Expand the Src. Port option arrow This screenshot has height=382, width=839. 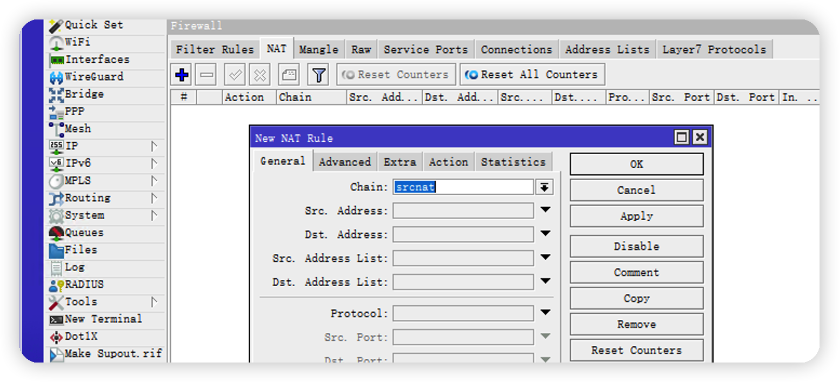pos(545,337)
